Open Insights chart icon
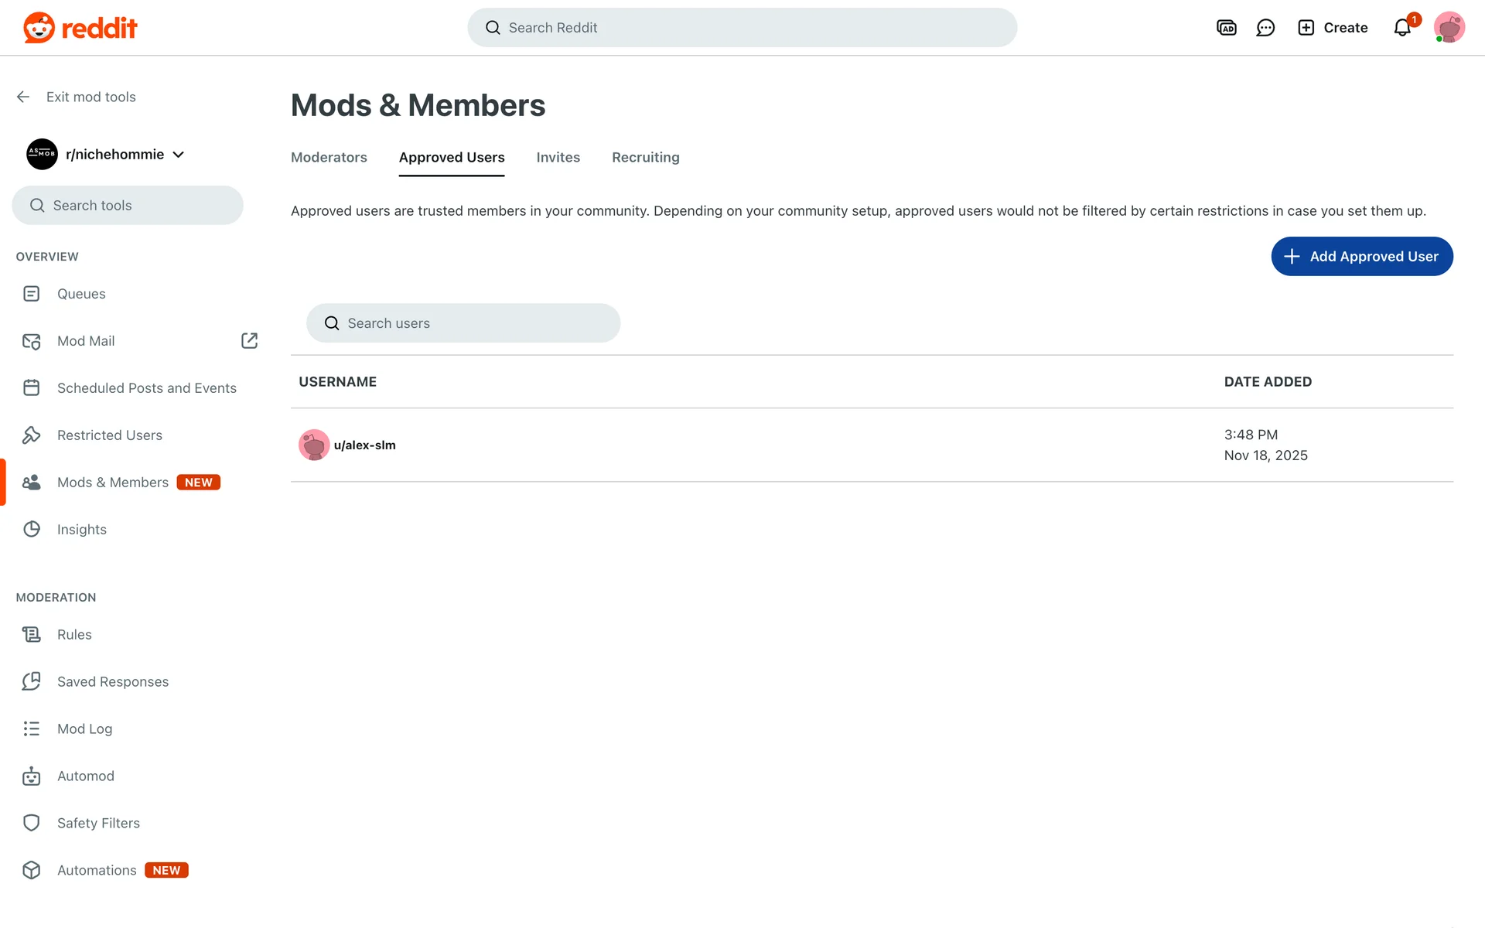This screenshot has height=928, width=1485. pos(31,530)
